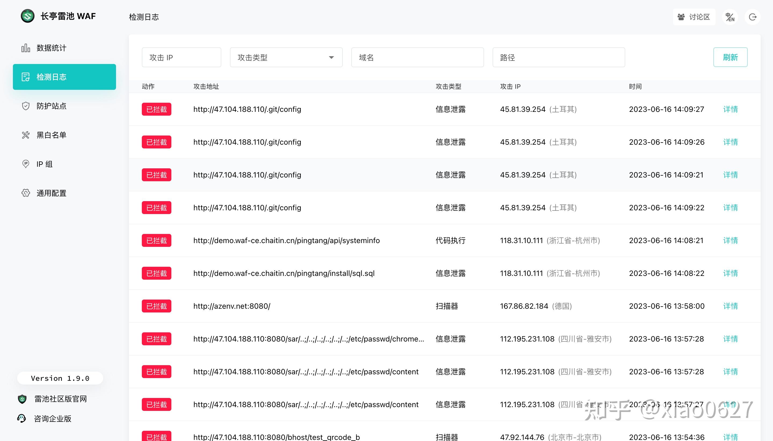
Task: Open 详情 for the chrome... passwd entry
Action: pyautogui.click(x=730, y=339)
